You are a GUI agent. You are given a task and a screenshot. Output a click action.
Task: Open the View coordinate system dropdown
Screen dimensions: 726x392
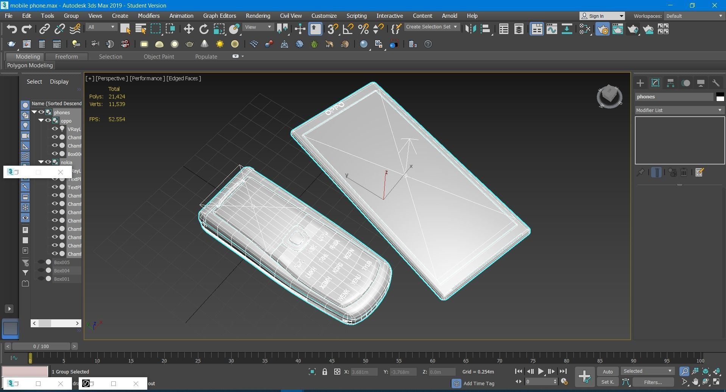click(258, 27)
